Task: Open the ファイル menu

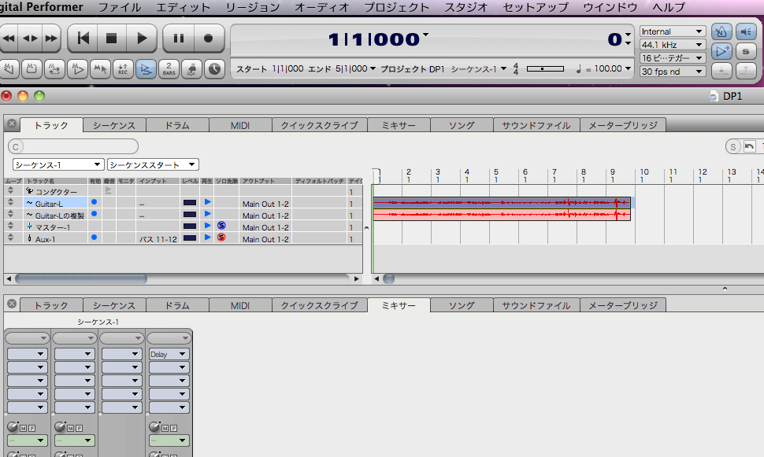Action: click(x=120, y=7)
